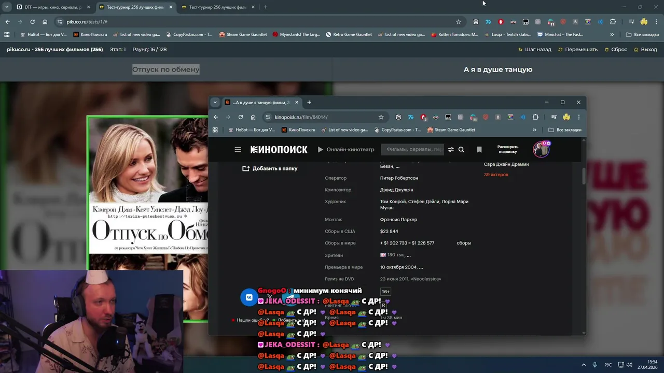Reload the pikuco.ru page
The height and width of the screenshot is (373, 664).
tap(32, 22)
